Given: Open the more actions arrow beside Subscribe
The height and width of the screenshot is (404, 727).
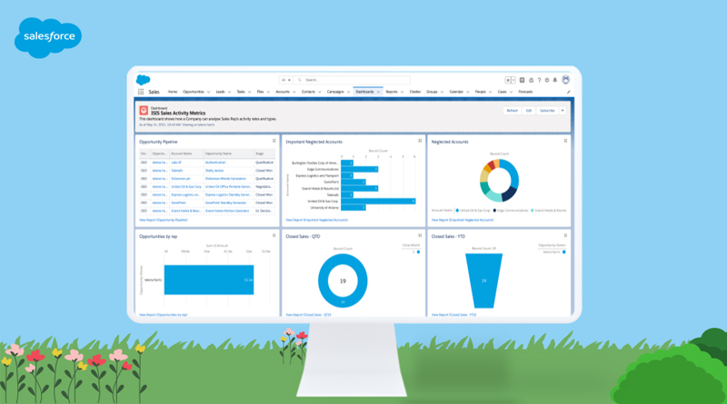Looking at the screenshot, I should 563,111.
